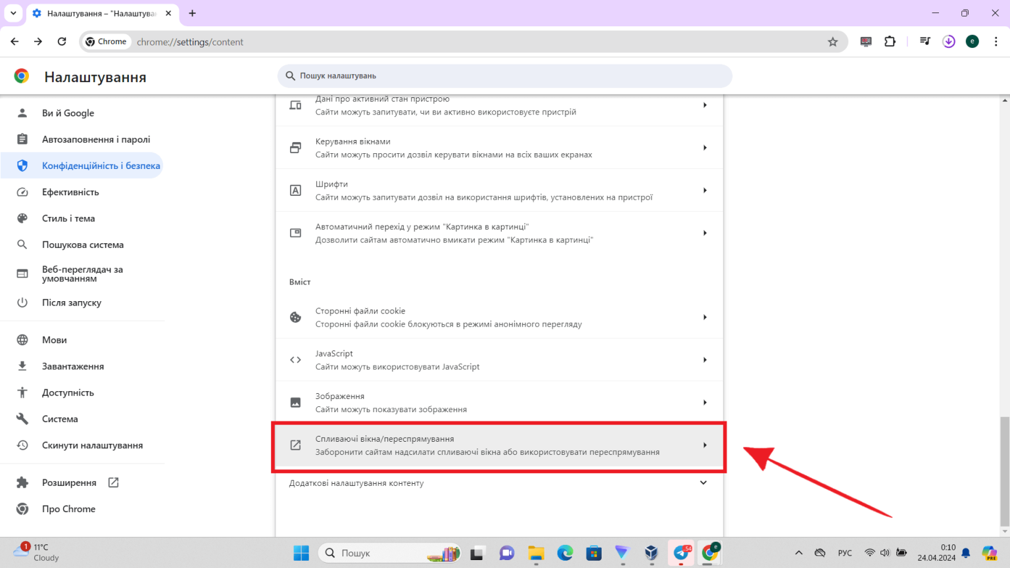Open Зображення content settings

point(500,402)
